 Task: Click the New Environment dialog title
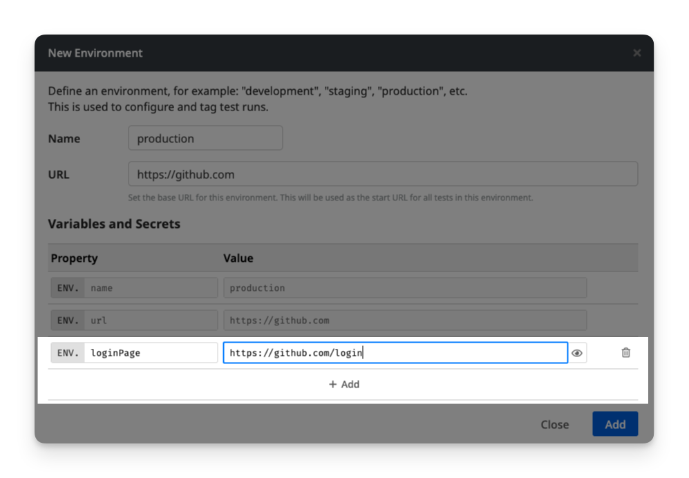95,52
